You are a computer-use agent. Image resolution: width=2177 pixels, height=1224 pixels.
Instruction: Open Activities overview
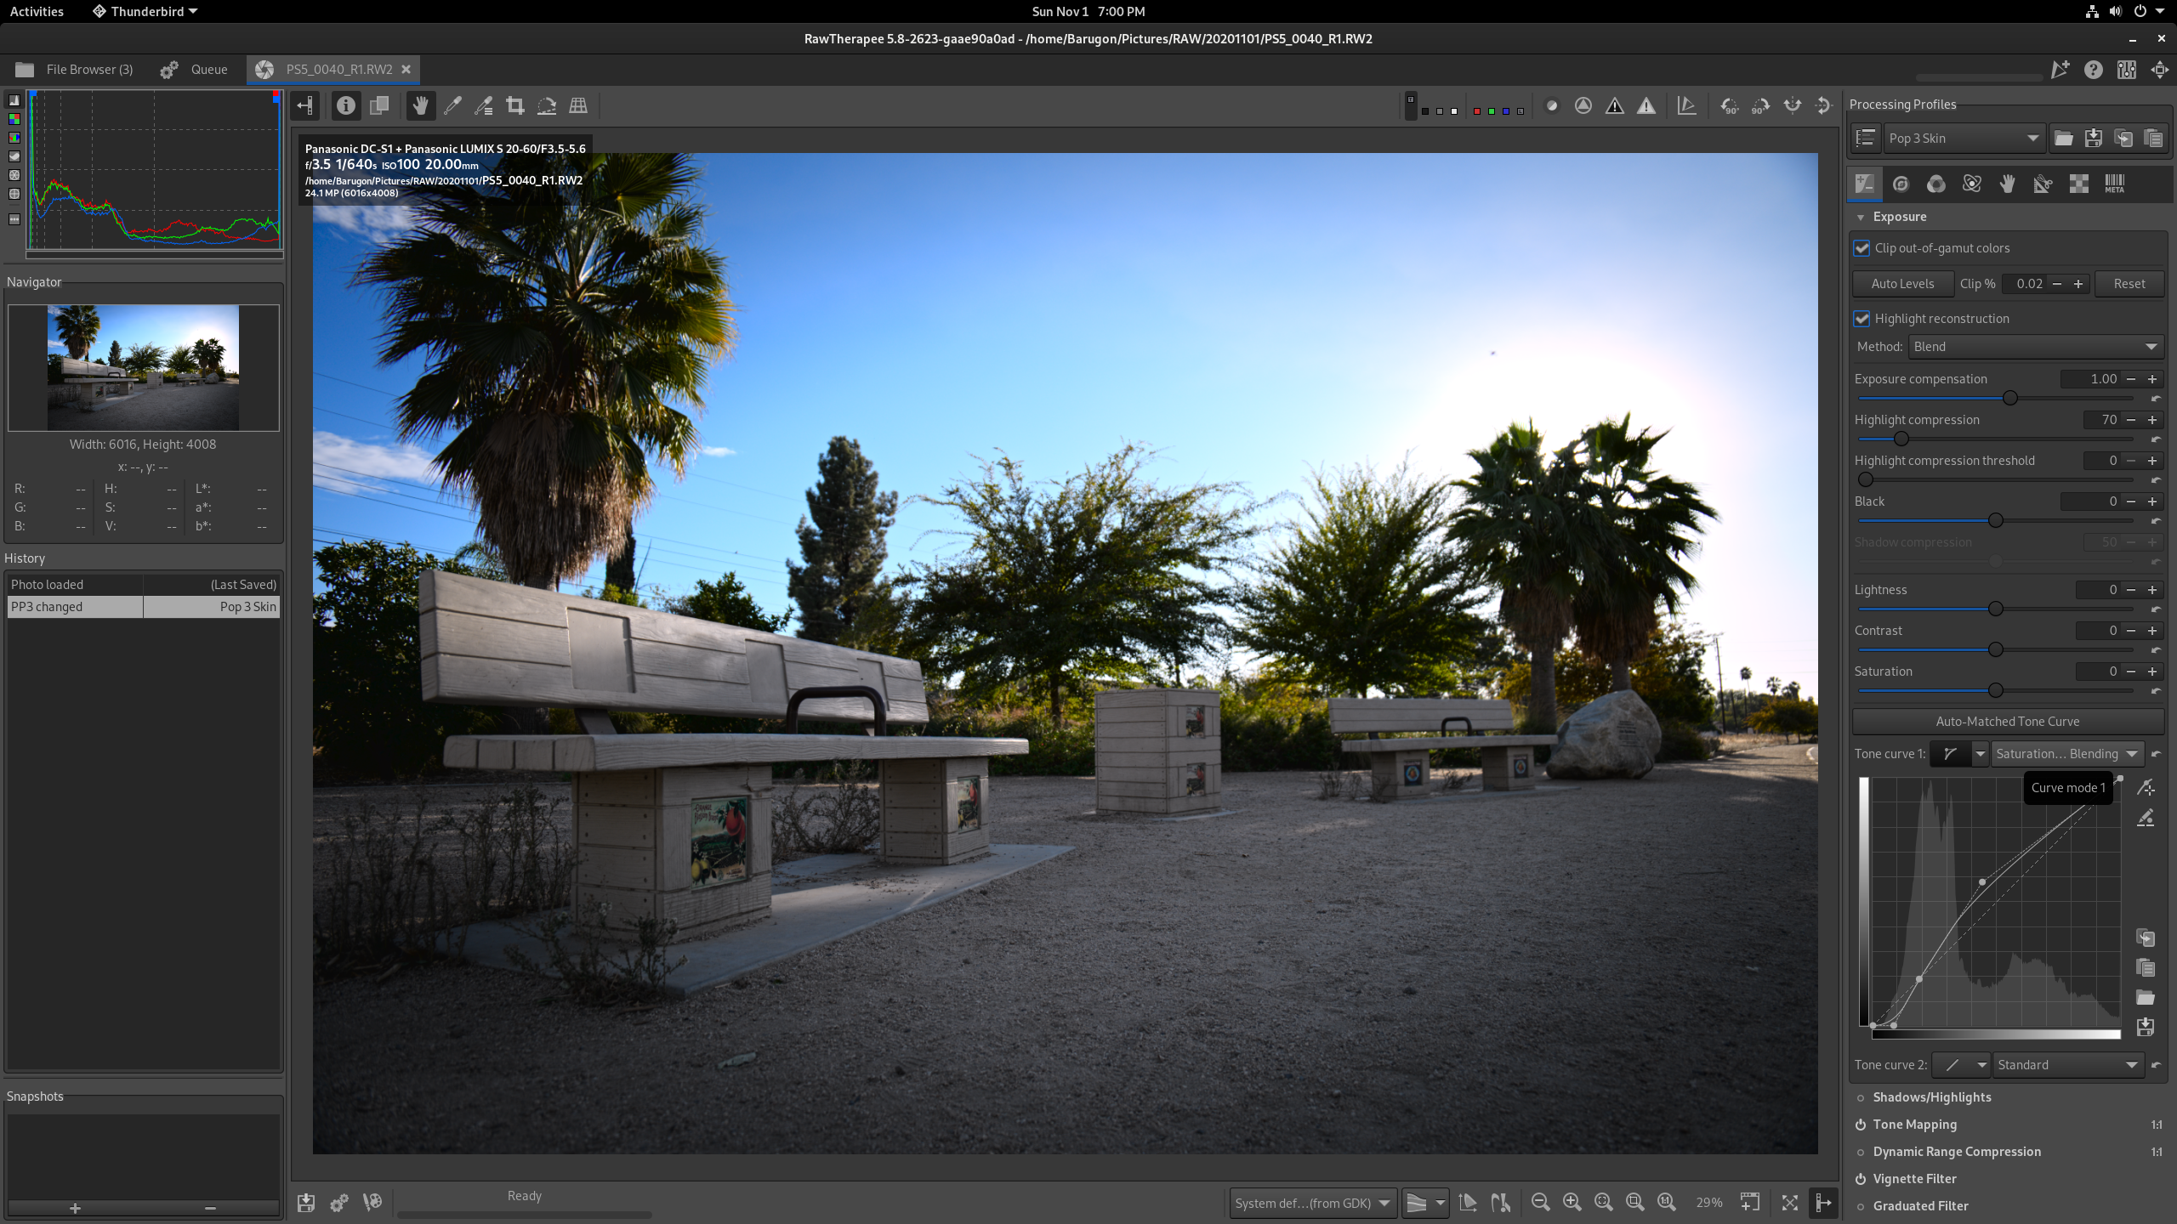(x=37, y=11)
